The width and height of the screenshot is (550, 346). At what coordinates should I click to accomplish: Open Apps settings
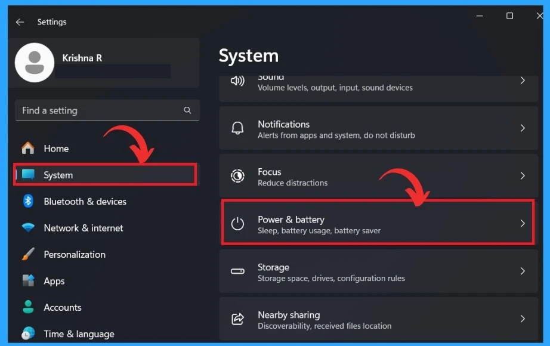coord(107,281)
